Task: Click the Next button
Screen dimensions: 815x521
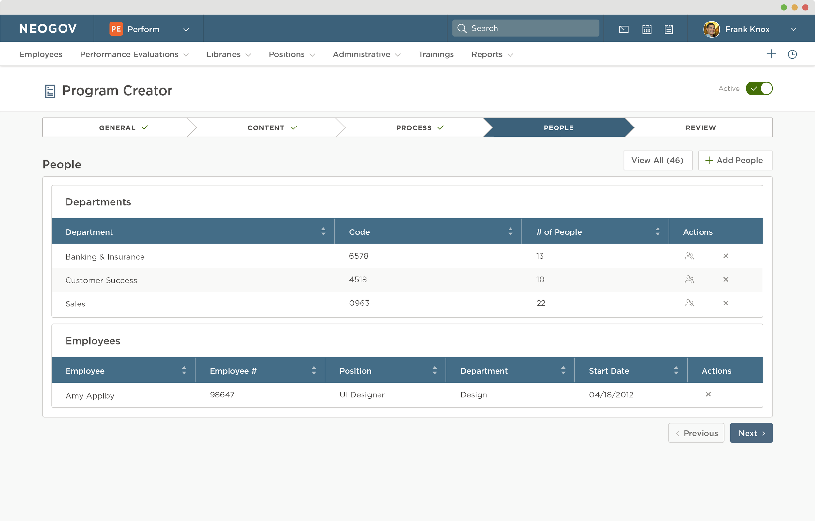Action: click(x=751, y=433)
